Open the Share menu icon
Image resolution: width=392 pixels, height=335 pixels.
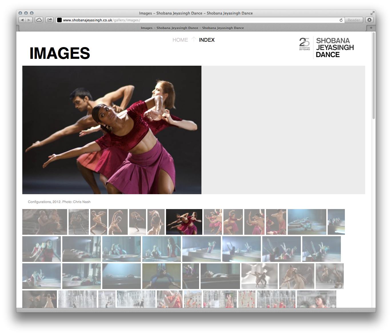pyautogui.click(x=49, y=20)
